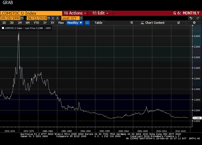This screenshot has height=145, width=202.
Task: Click the undo arrow icon
Action: (x=191, y=18)
